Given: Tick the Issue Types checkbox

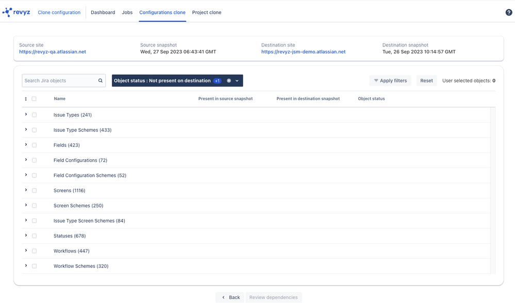Looking at the screenshot, I should [34, 115].
